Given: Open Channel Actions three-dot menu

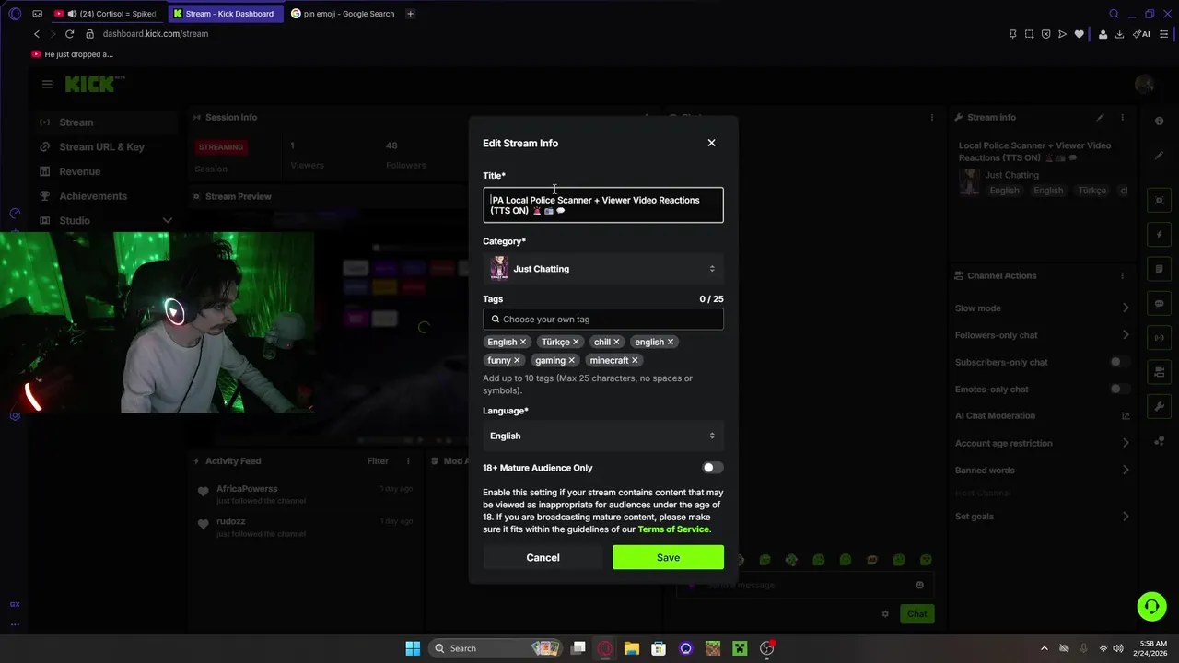Looking at the screenshot, I should point(1122,276).
